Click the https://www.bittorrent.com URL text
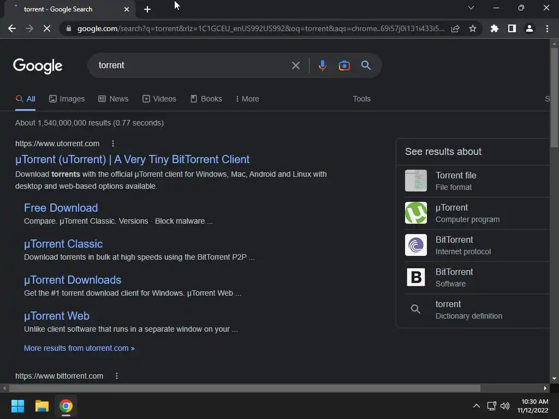The width and height of the screenshot is (559, 419). (59, 376)
